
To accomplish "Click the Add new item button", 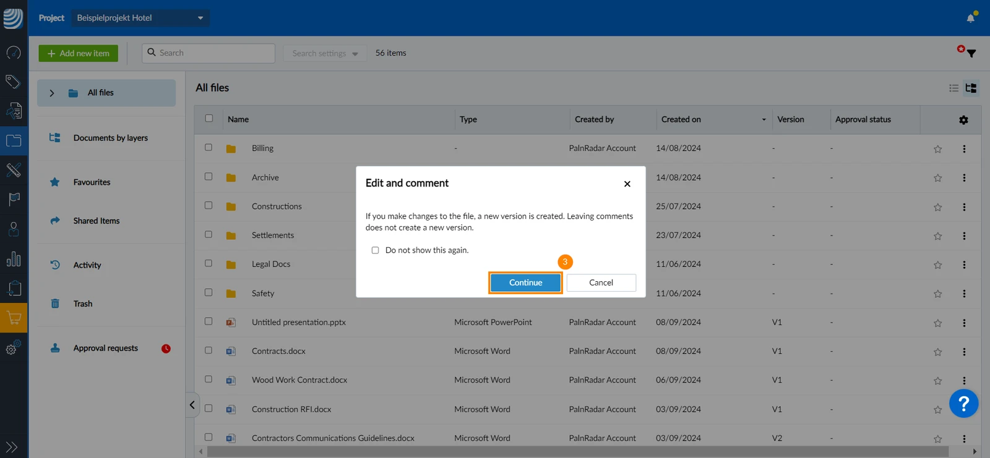I will (x=78, y=53).
